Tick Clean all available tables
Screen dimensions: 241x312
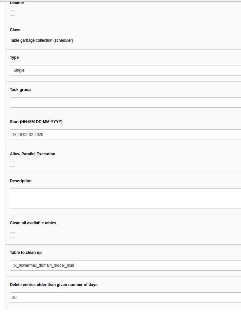tap(12, 234)
